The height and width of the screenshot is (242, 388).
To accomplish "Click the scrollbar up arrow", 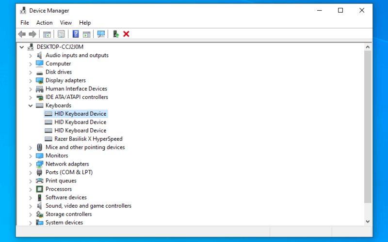I will 368,47.
